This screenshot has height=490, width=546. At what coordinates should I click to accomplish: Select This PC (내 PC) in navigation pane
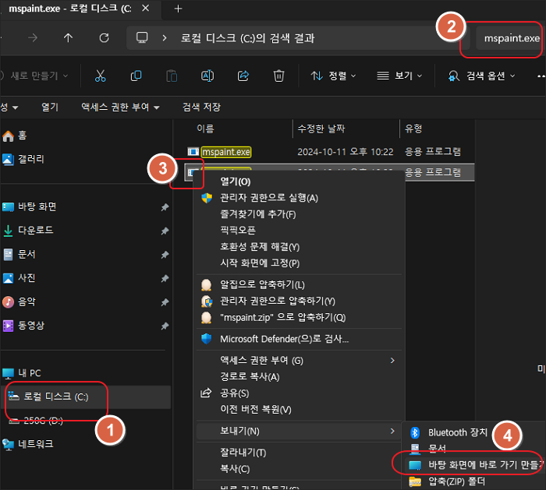coord(22,373)
